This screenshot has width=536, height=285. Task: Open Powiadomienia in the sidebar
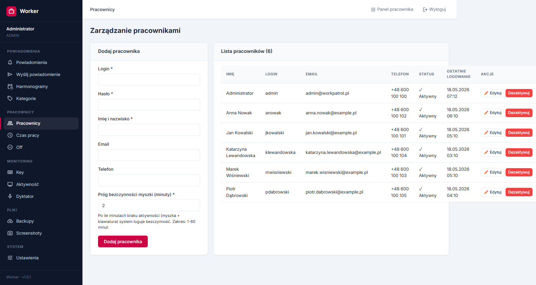41,62
